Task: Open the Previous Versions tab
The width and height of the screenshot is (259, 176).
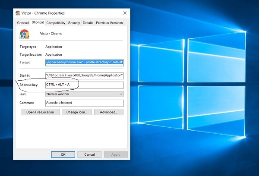Action: 109,22
